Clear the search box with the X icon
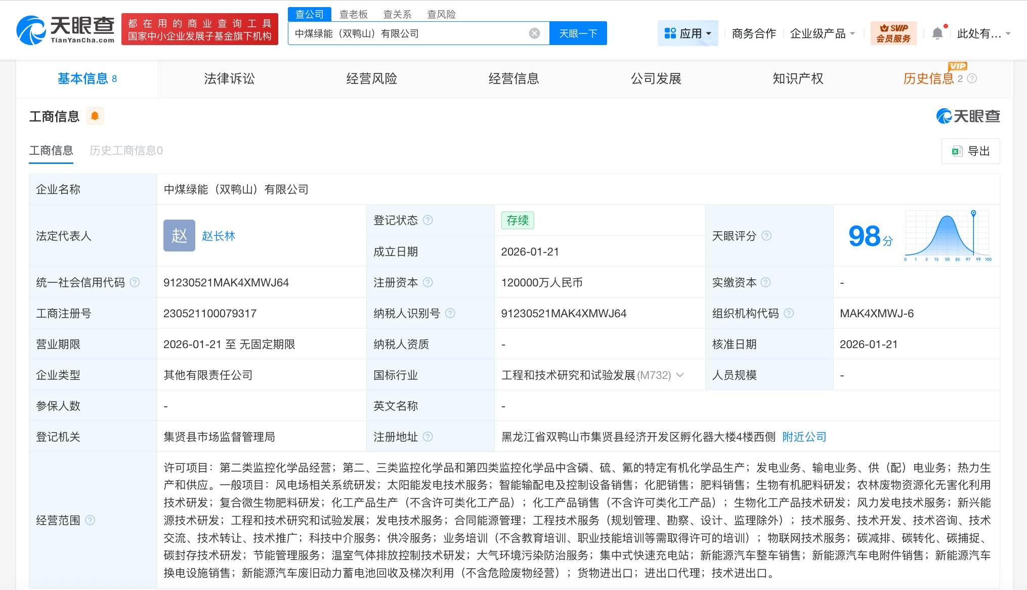This screenshot has width=1027, height=590. (x=534, y=33)
